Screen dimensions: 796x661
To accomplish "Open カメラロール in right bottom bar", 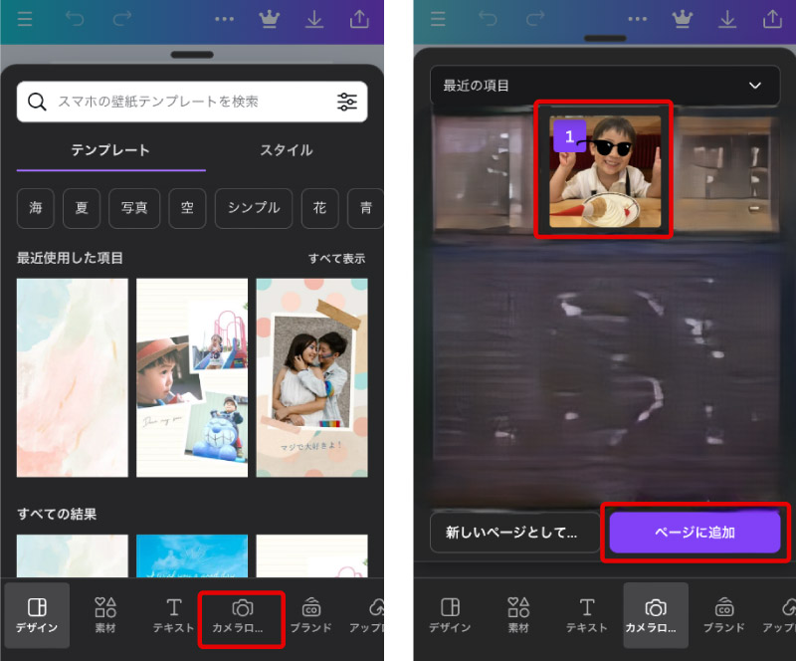I will coord(656,615).
